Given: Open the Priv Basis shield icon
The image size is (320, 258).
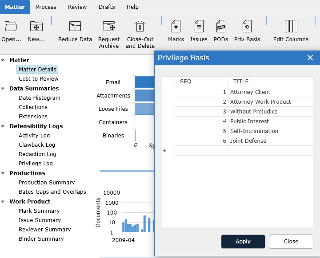Looking at the screenshot, I should pos(247,26).
